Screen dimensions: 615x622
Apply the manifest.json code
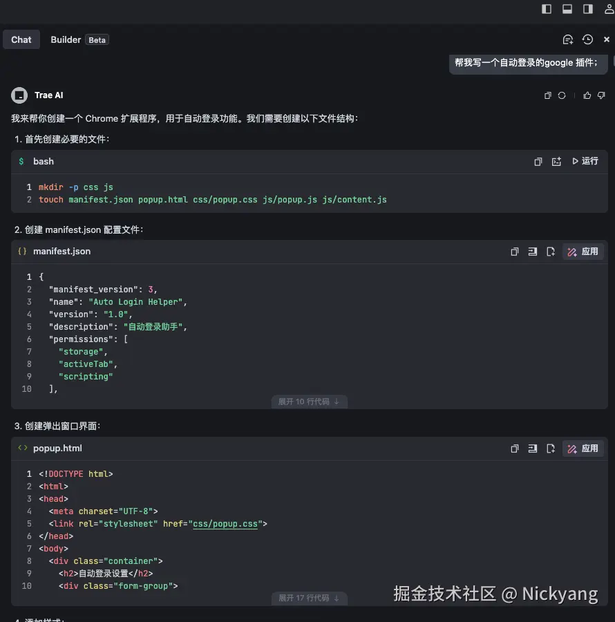(x=583, y=252)
